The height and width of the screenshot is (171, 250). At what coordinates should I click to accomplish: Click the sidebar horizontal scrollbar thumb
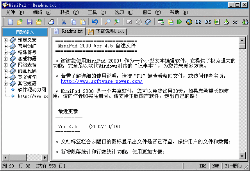pos(18,157)
